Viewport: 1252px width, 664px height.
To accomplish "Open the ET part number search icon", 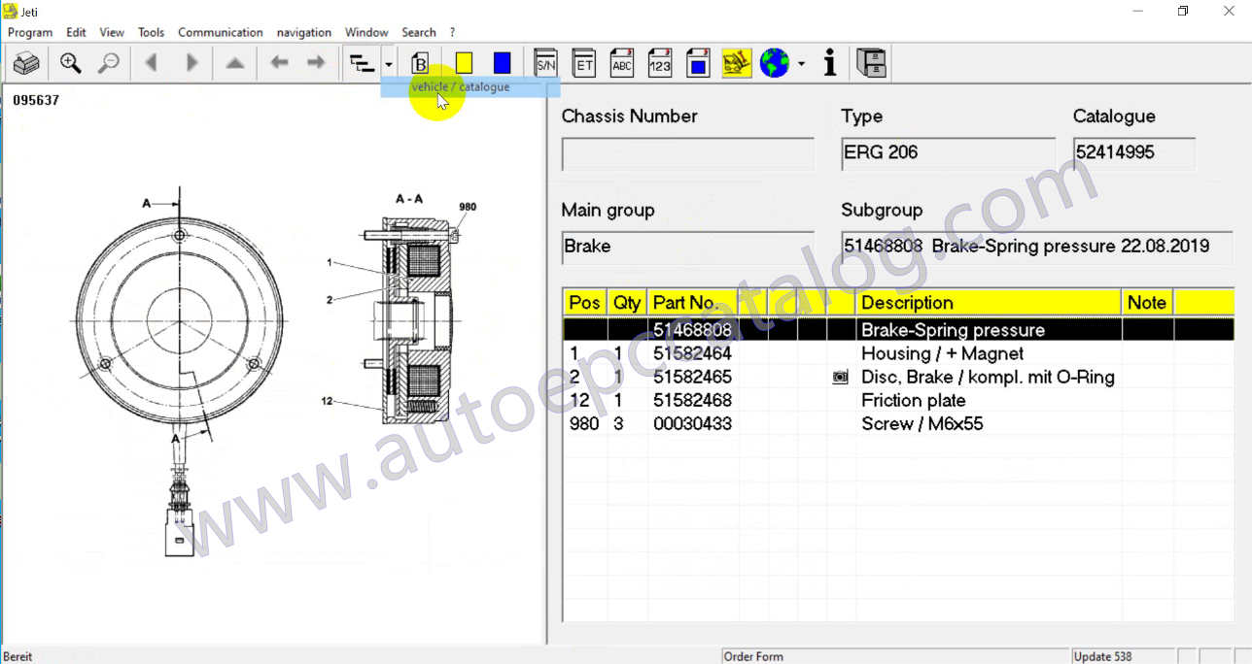I will (583, 62).
